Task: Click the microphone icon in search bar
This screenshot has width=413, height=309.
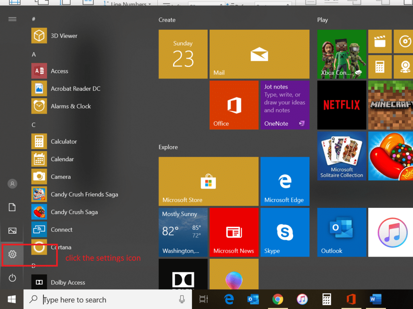Action: point(182,299)
